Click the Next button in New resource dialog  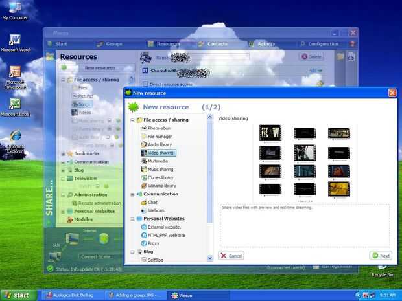click(381, 256)
